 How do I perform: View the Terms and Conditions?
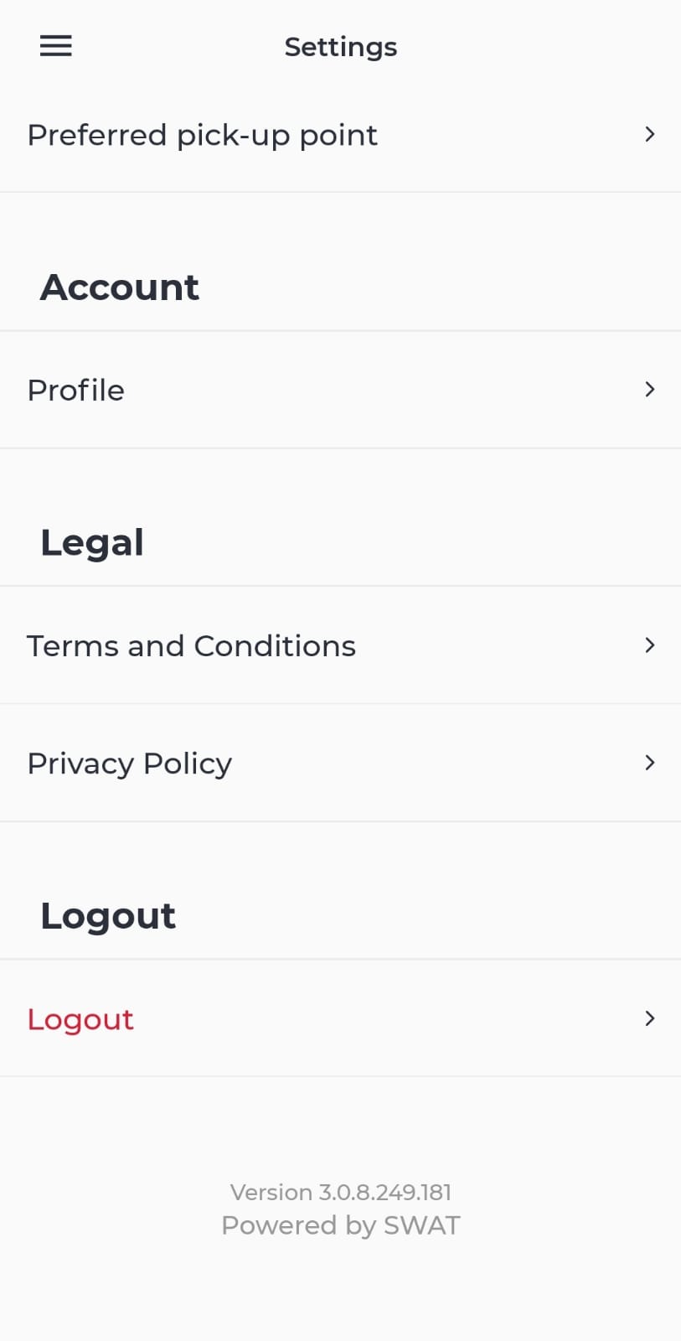[191, 646]
